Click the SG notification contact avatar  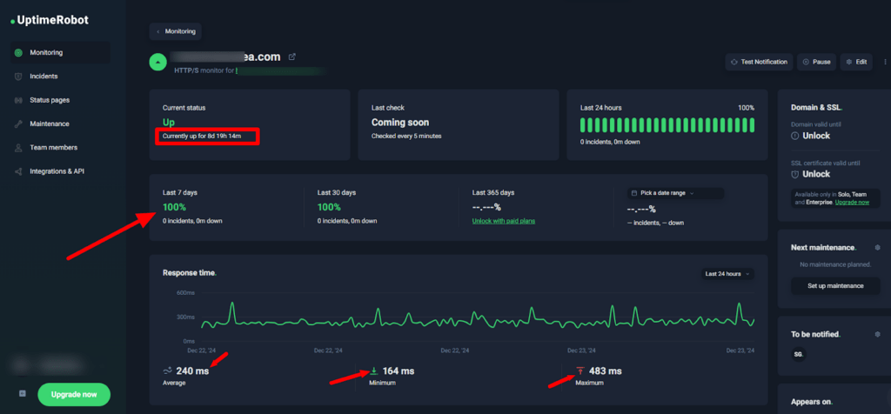[799, 354]
